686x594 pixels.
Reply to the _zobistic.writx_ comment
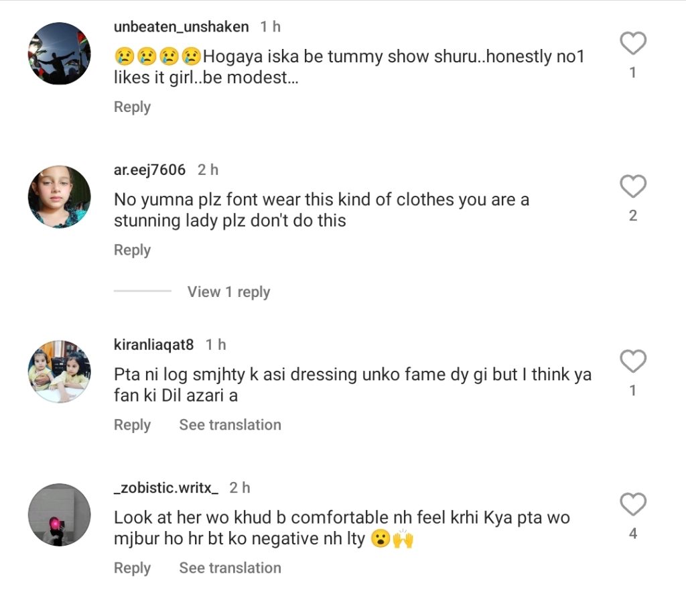pyautogui.click(x=132, y=569)
